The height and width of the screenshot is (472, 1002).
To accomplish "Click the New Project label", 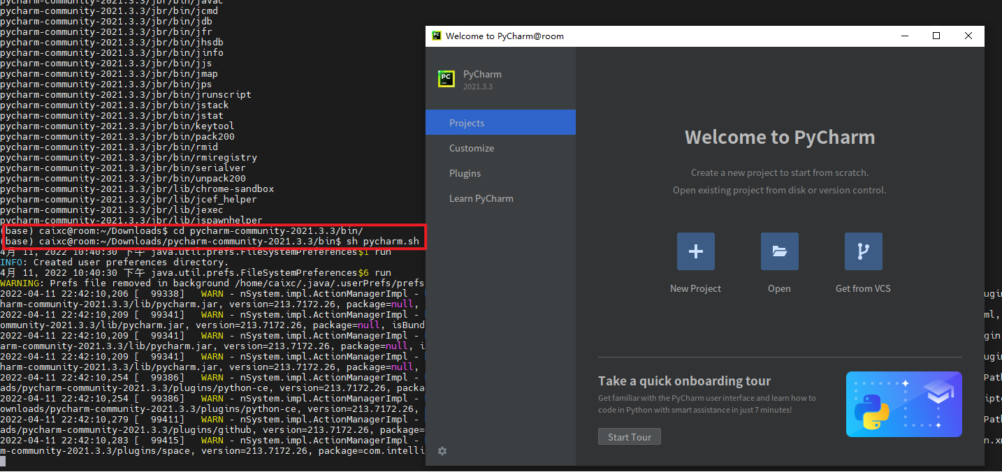I will coord(695,288).
